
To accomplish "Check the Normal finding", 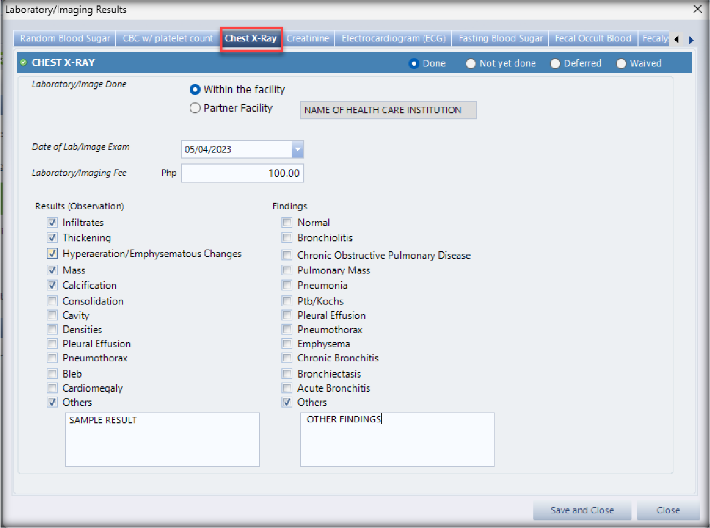I will 287,222.
